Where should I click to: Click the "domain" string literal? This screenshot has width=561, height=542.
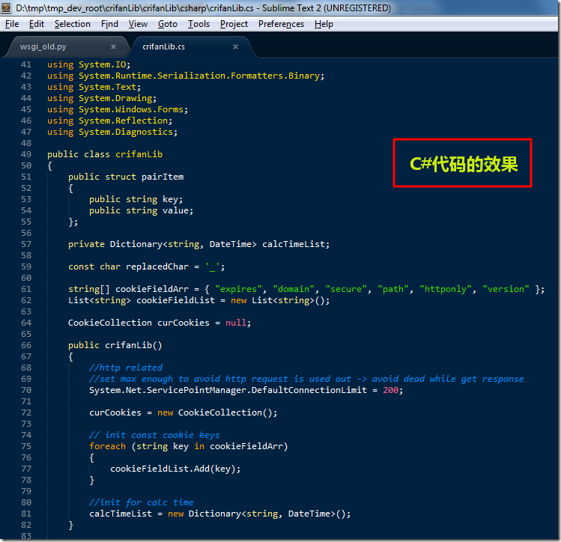[294, 289]
